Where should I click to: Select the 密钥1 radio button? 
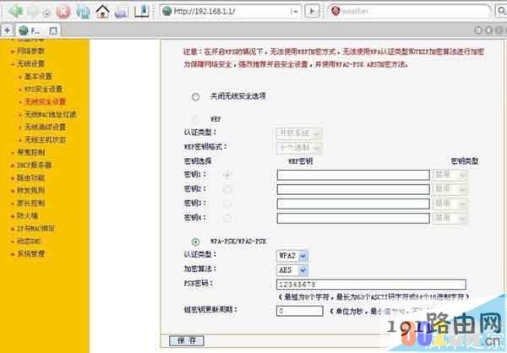pyautogui.click(x=227, y=175)
